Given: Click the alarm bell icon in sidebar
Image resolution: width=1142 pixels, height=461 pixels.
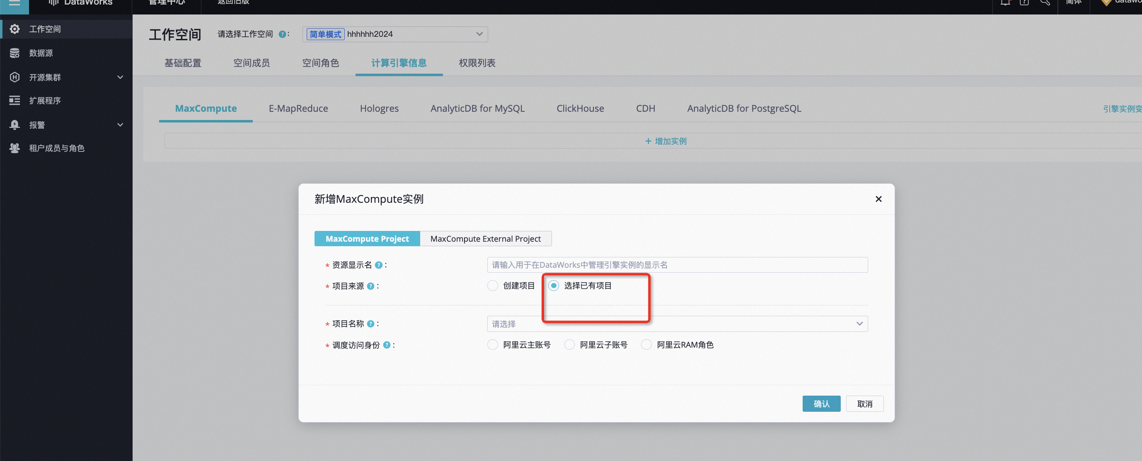Looking at the screenshot, I should [15, 125].
